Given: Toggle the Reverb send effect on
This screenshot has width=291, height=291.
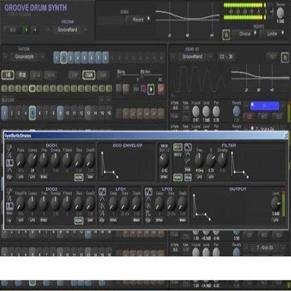Looking at the screenshot, I should pos(138,20).
